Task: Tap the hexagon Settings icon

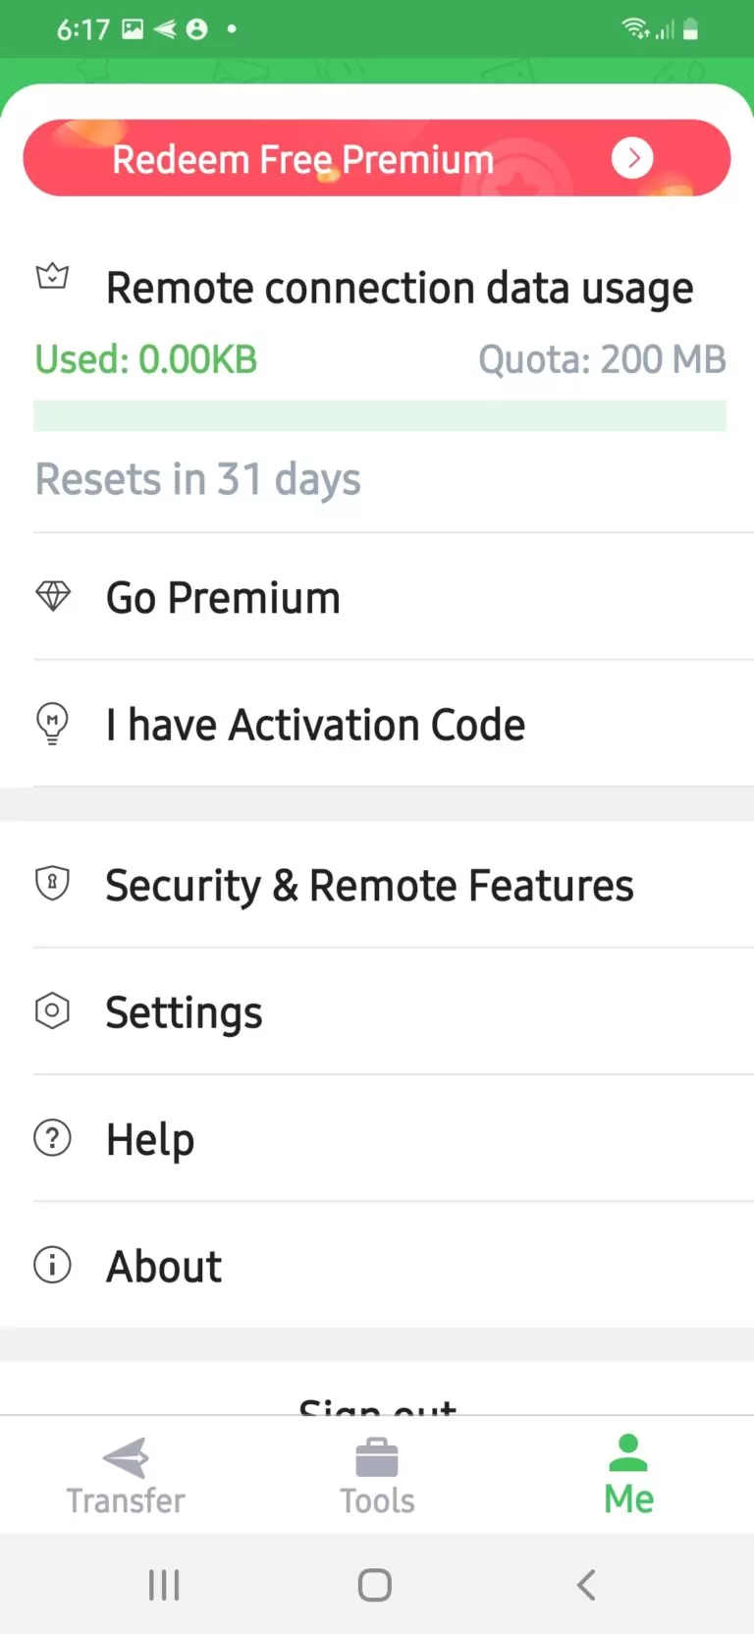Action: 52,1010
